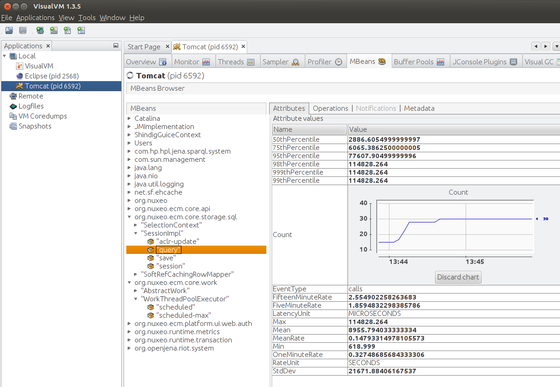Open the Window menu
Viewport: 560px width, 387px height.
[x=112, y=18]
